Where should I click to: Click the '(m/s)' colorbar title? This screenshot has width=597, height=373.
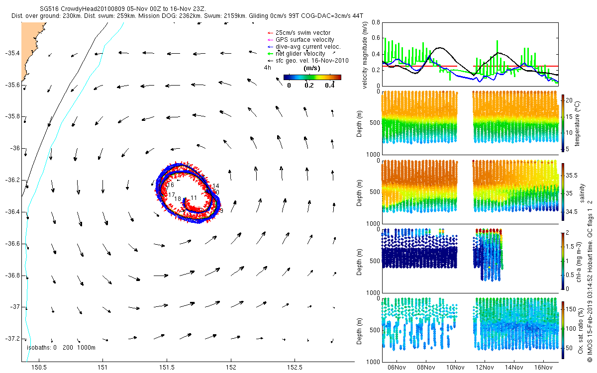click(x=312, y=68)
